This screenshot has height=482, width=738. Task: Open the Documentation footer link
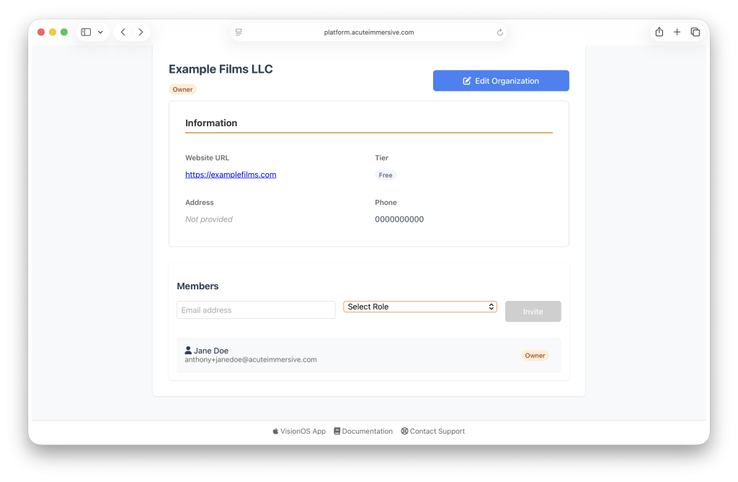(363, 431)
